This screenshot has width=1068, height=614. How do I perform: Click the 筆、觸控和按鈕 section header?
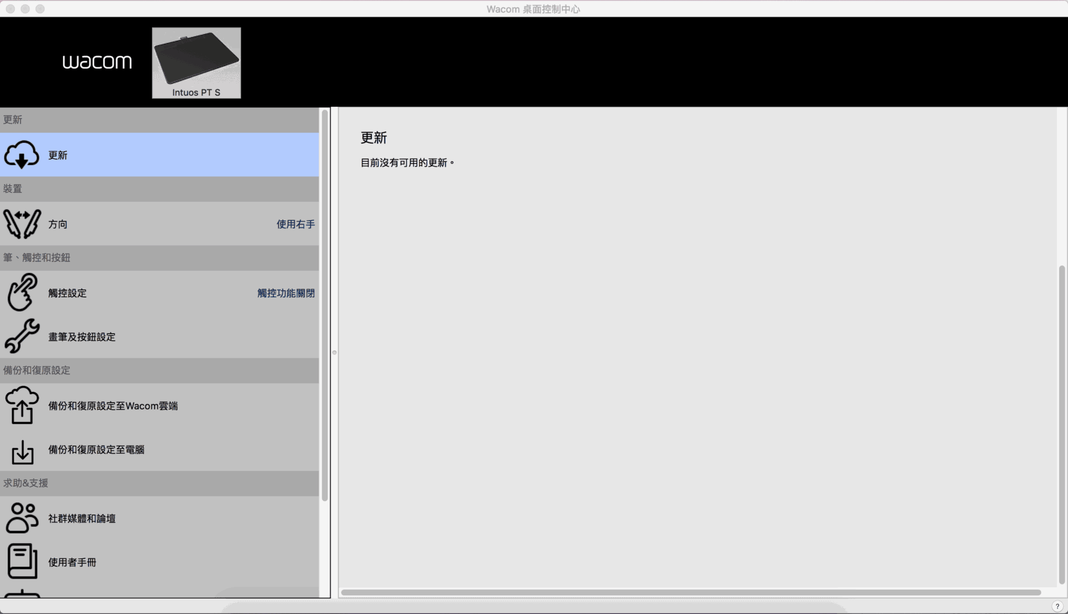click(160, 258)
